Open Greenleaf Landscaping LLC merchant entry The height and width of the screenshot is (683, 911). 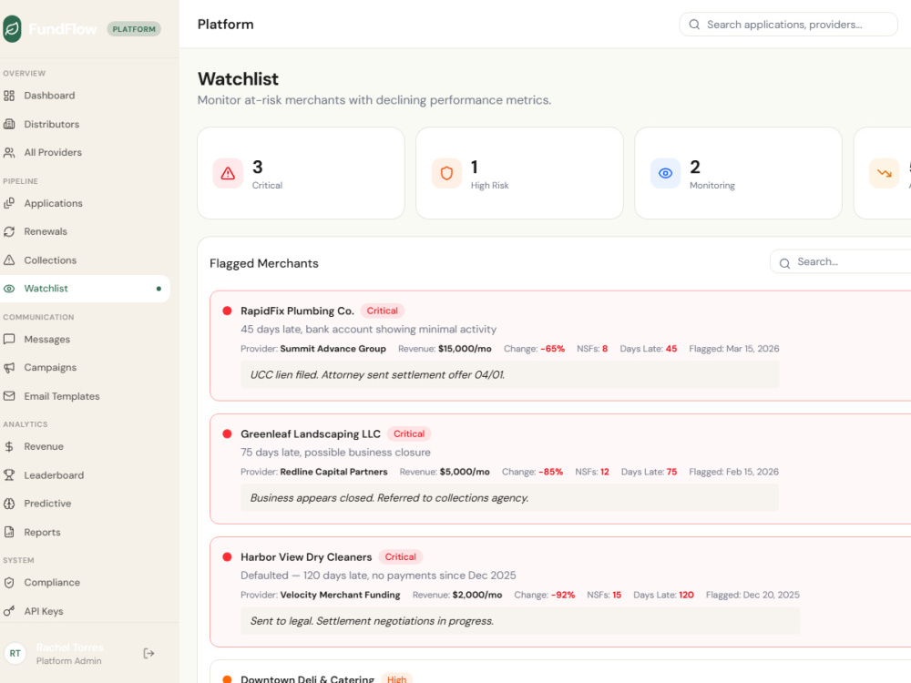point(560,469)
